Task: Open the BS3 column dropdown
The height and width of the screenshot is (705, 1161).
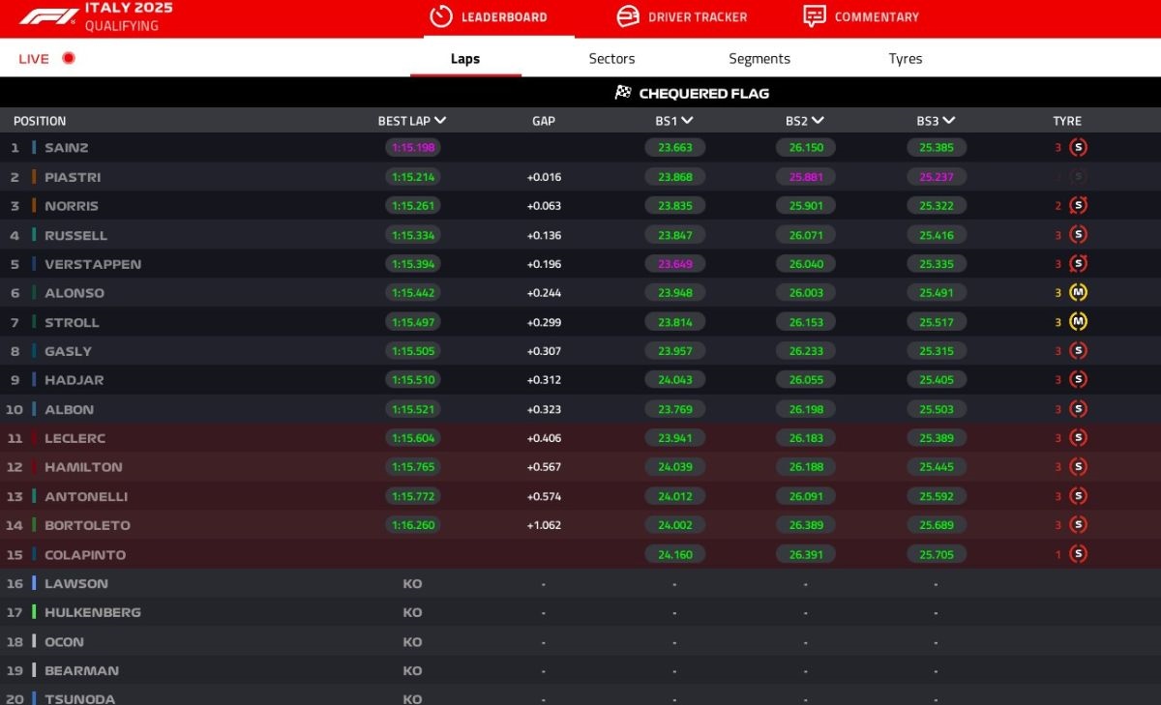Action: coord(949,121)
